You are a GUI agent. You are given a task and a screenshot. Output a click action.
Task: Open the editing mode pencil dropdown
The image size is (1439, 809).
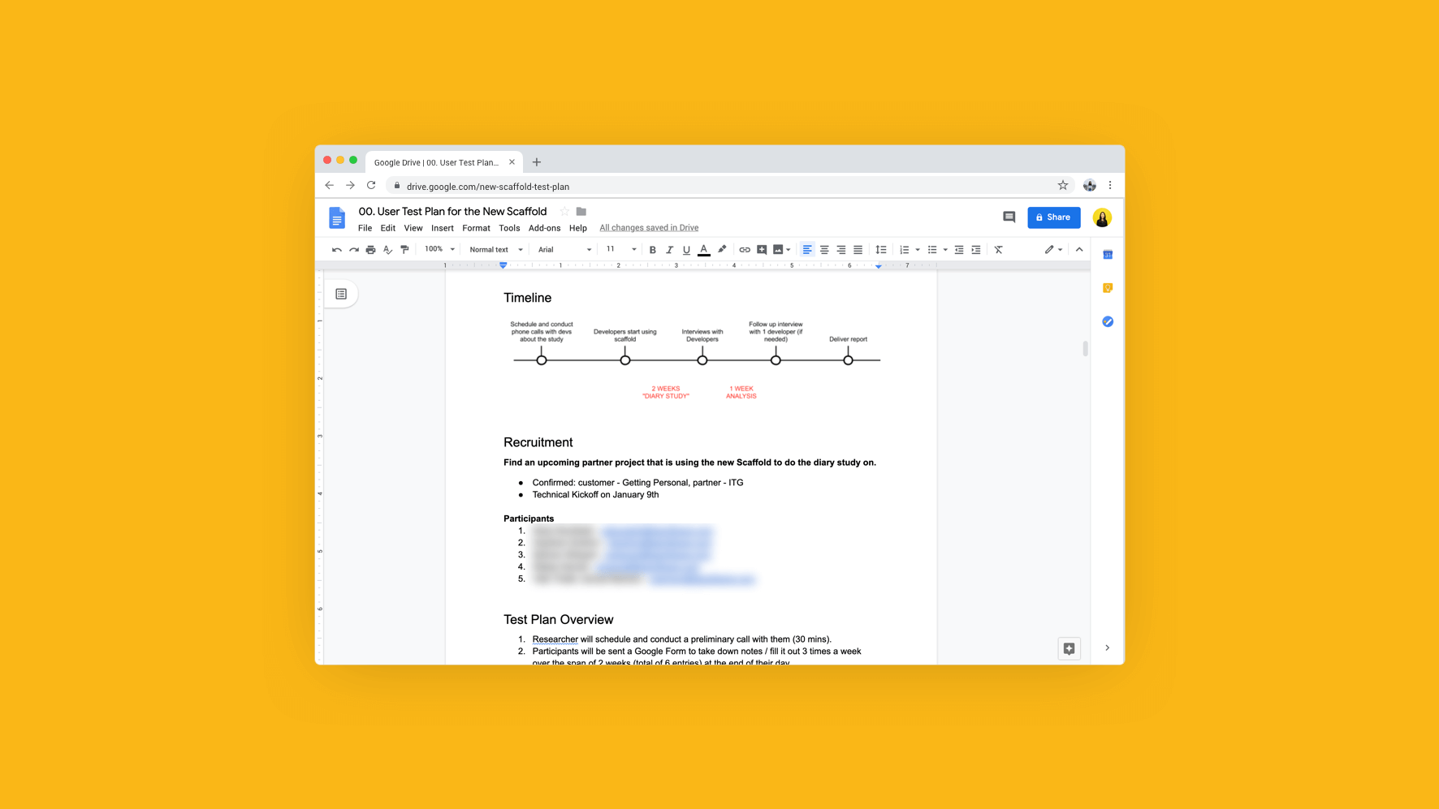pyautogui.click(x=1053, y=250)
